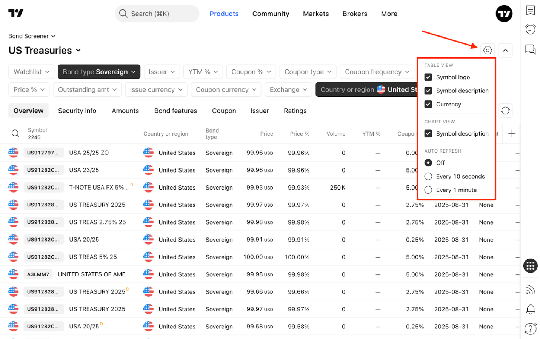Screen dimensions: 540x339
Task: Select Every 1 minute auto refresh
Action: point(428,190)
